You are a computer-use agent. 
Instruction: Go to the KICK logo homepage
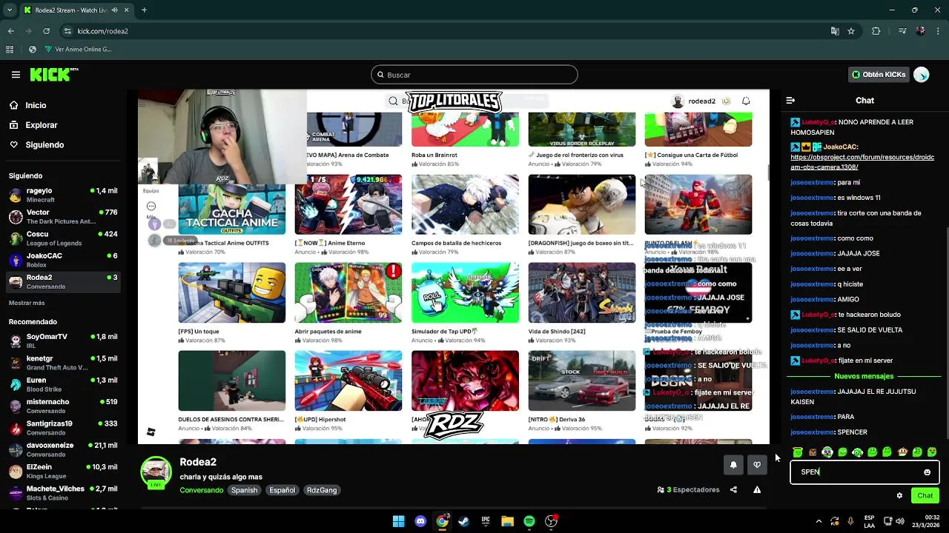(54, 74)
